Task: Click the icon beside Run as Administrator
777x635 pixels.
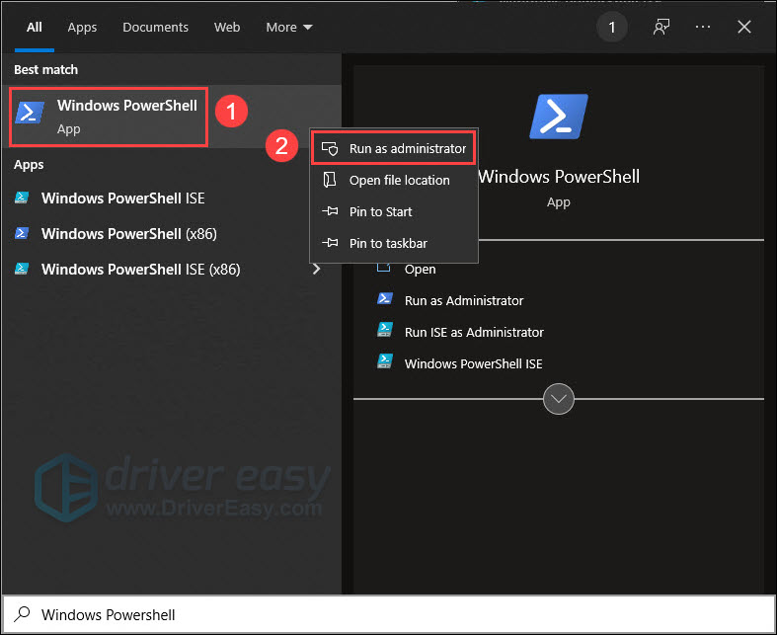Action: (x=385, y=298)
